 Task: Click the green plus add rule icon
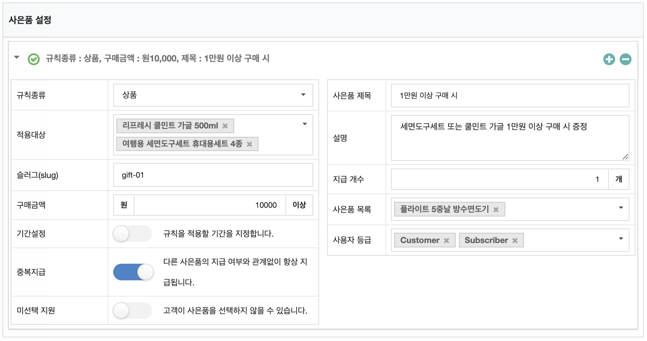[609, 59]
